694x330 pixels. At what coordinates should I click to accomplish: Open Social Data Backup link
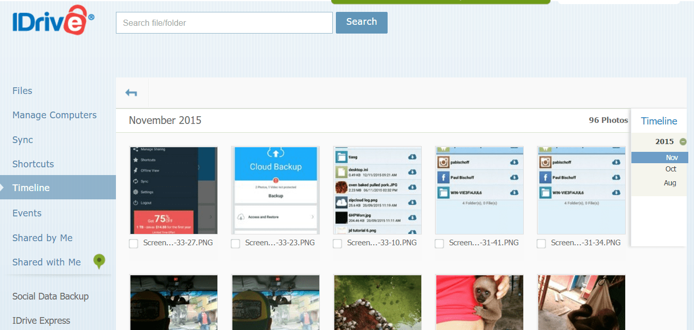(x=50, y=296)
